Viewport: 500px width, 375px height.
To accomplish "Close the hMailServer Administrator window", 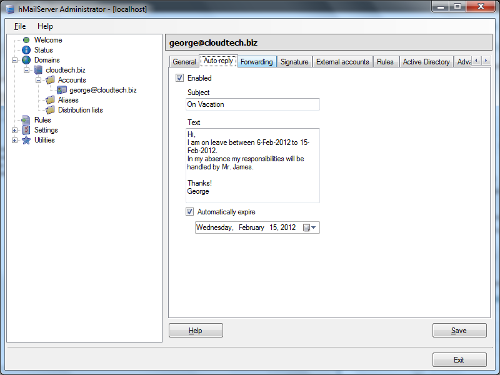I will pos(481,7).
